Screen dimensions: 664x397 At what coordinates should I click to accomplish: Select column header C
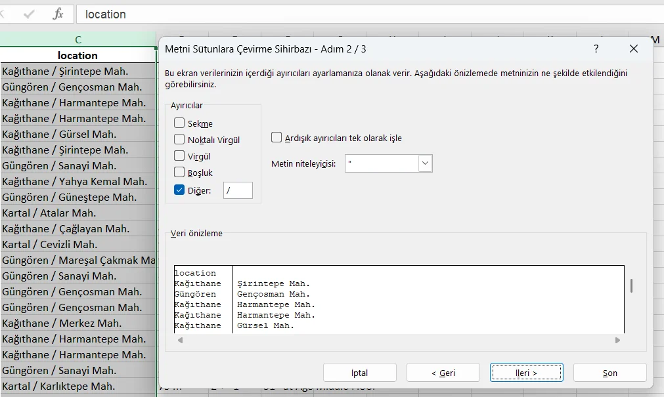pyautogui.click(x=77, y=39)
